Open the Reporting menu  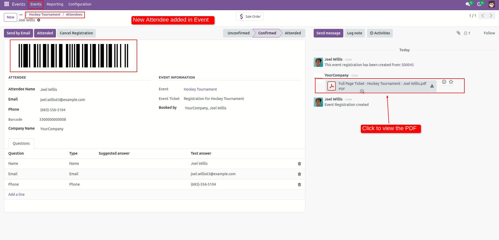point(55,4)
